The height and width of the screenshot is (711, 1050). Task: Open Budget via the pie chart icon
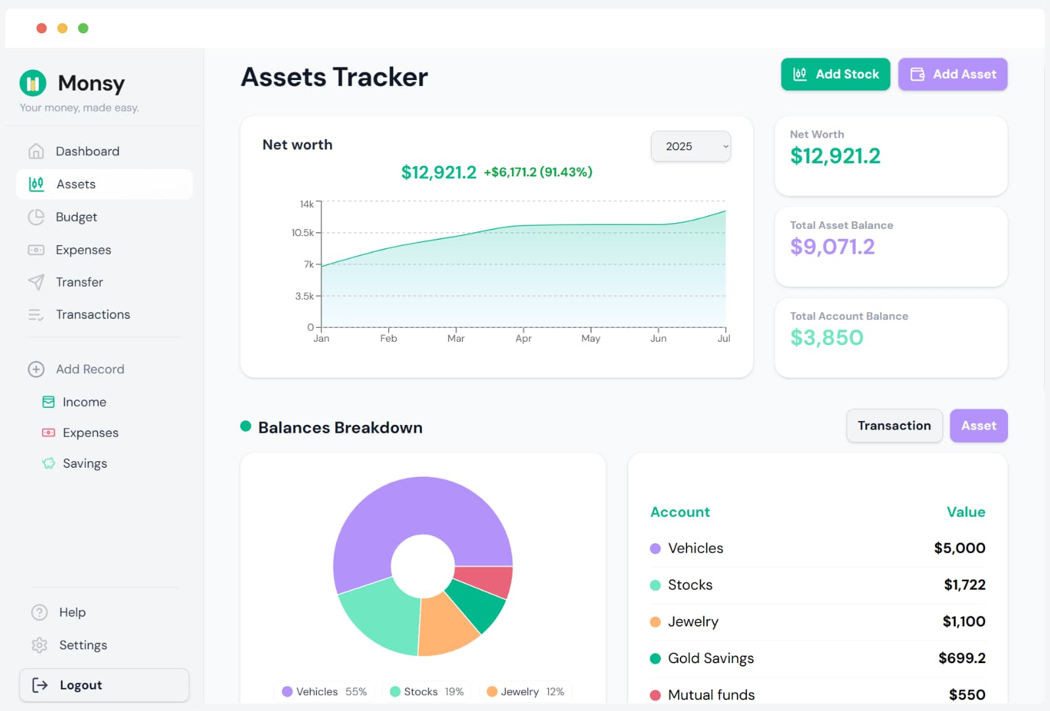tap(37, 216)
